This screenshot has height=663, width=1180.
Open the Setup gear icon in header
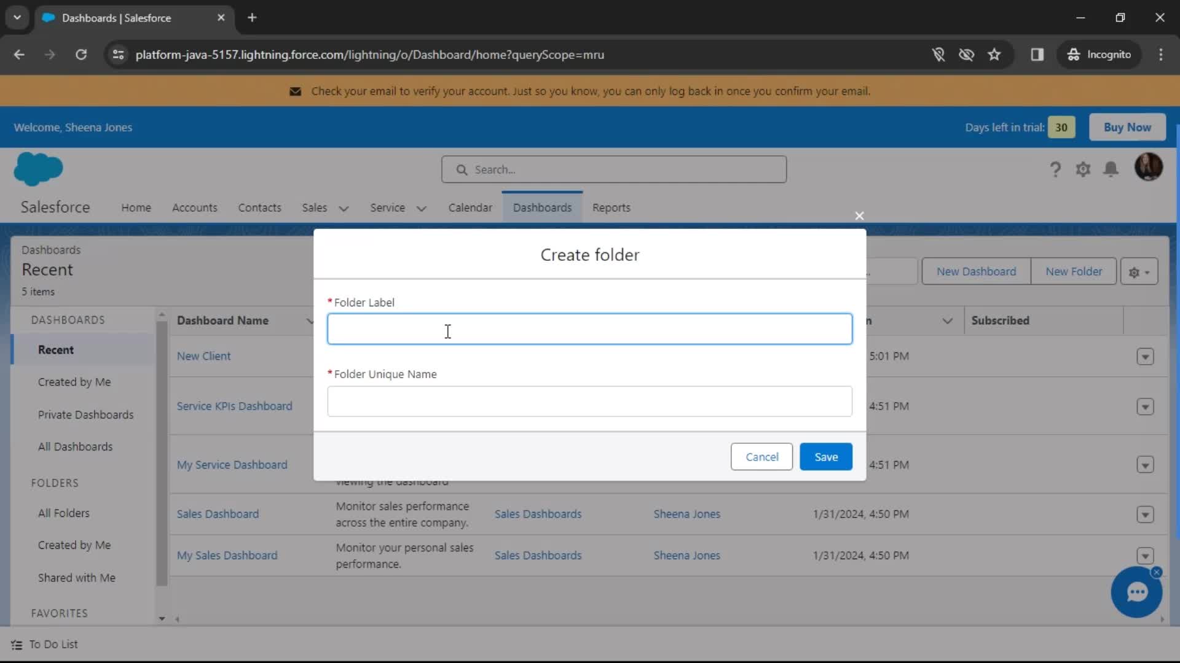(1083, 169)
